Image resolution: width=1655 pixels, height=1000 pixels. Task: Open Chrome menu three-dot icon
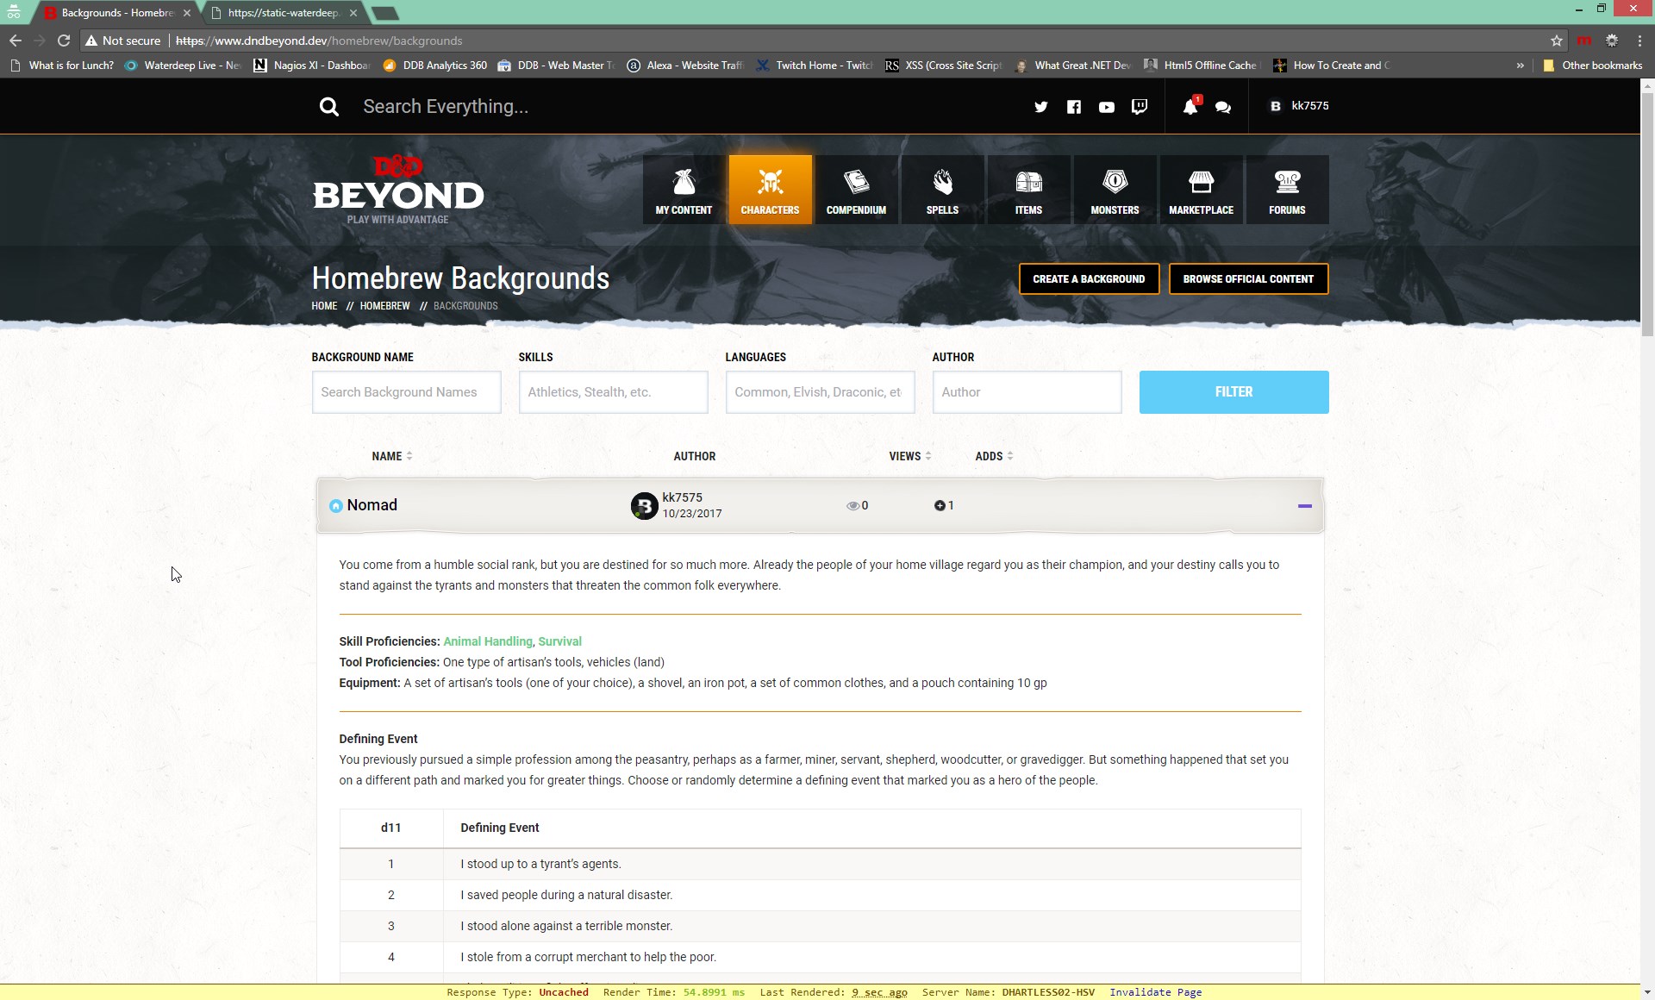point(1639,41)
